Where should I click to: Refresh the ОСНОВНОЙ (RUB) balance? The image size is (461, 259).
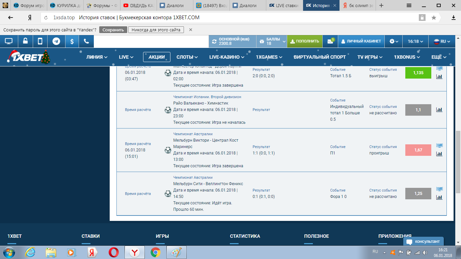click(214, 41)
